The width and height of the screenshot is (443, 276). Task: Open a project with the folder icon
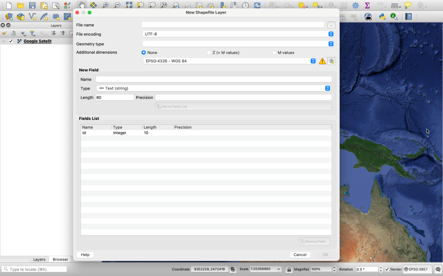pyautogui.click(x=21, y=6)
